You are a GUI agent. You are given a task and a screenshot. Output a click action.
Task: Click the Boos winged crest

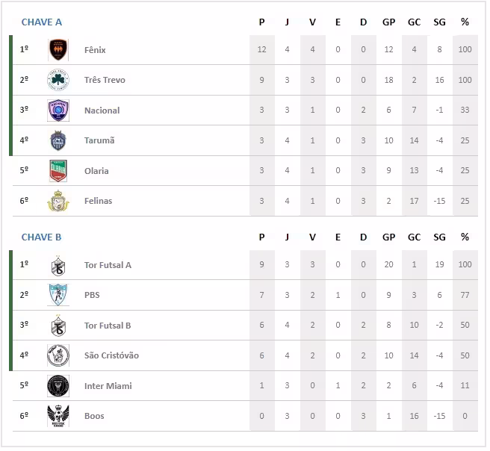point(58,416)
